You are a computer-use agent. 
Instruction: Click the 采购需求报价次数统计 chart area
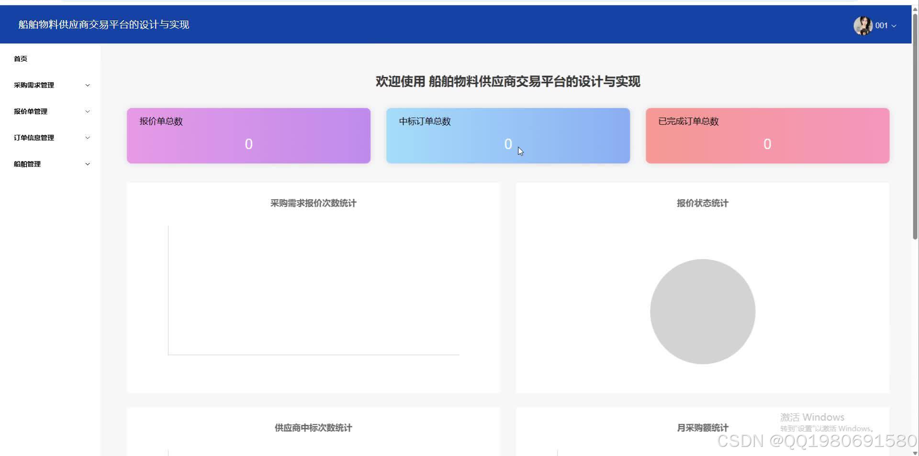click(314, 289)
